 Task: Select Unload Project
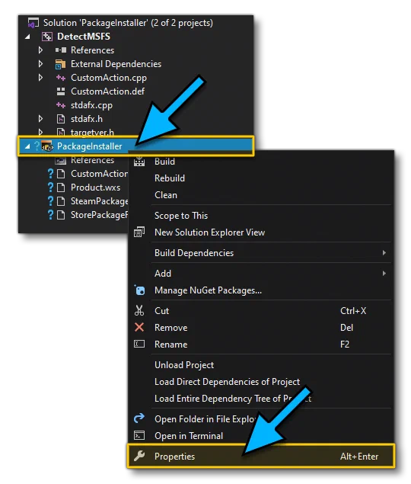(x=262, y=365)
